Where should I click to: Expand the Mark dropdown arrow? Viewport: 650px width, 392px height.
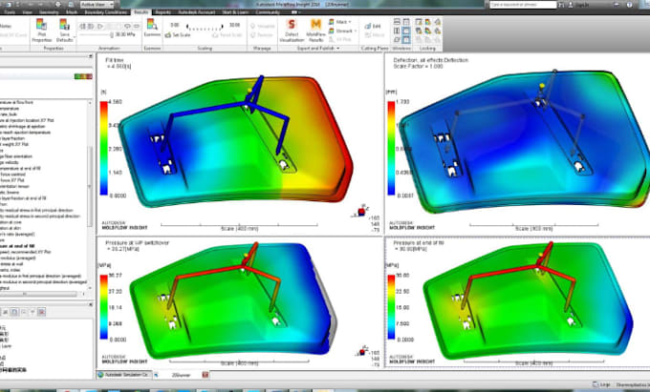pos(350,22)
